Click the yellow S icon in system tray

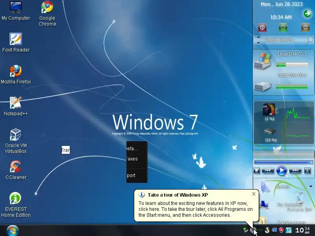(267, 230)
